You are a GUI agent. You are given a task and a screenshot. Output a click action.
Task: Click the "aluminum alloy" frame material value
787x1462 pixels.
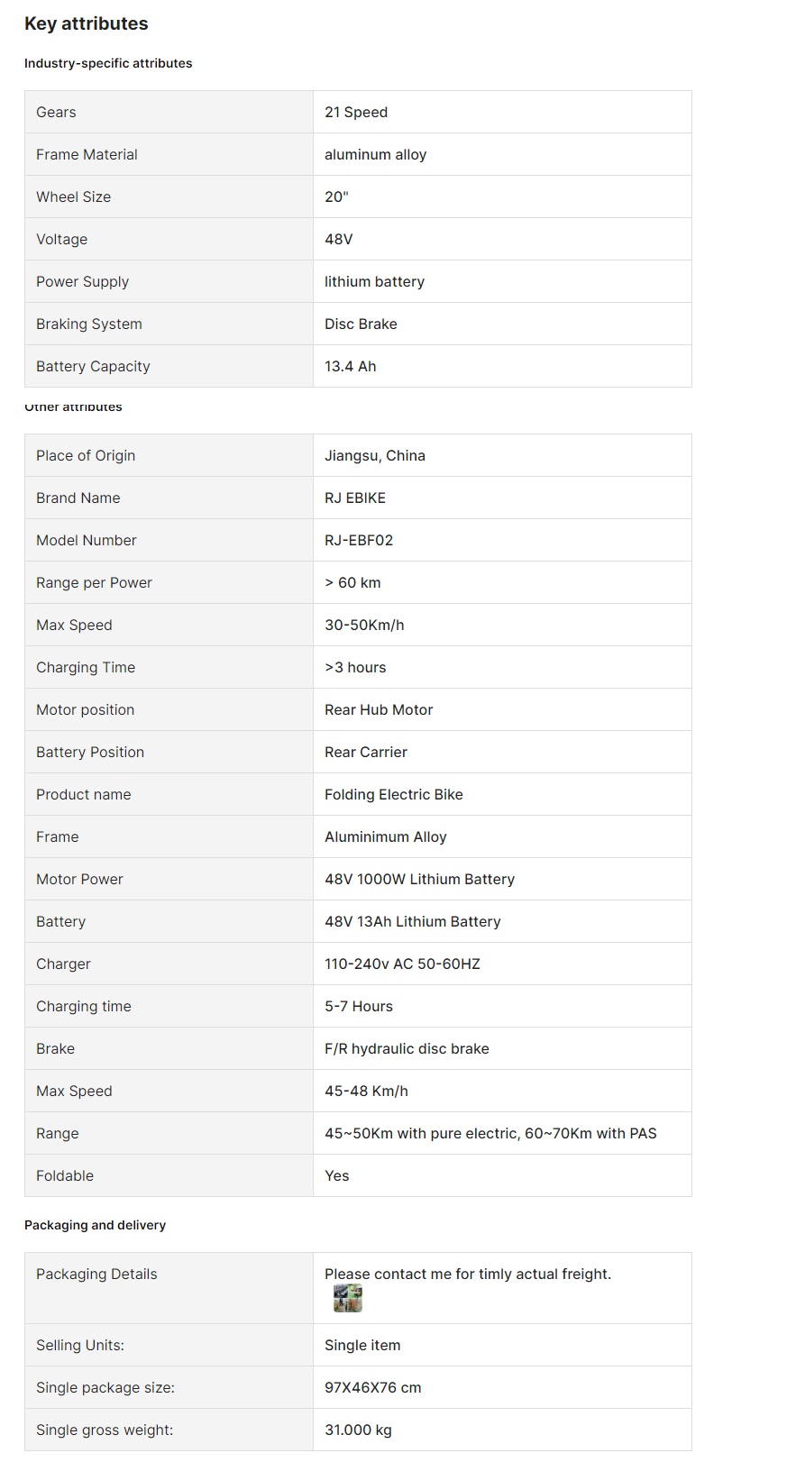375,155
